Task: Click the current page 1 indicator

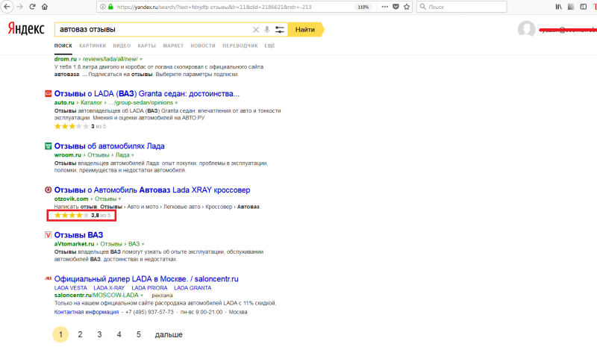Action: pos(60,334)
